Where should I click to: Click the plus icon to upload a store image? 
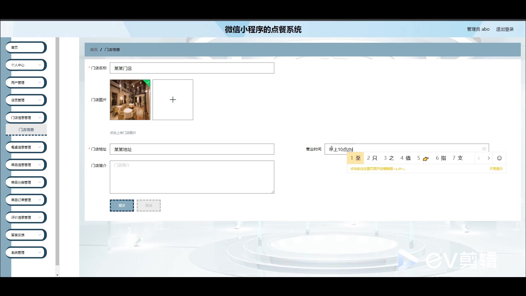173,100
